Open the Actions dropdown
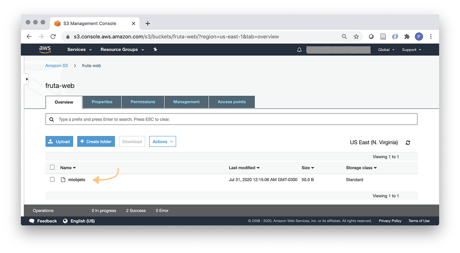This screenshot has width=460, height=253. 162,141
